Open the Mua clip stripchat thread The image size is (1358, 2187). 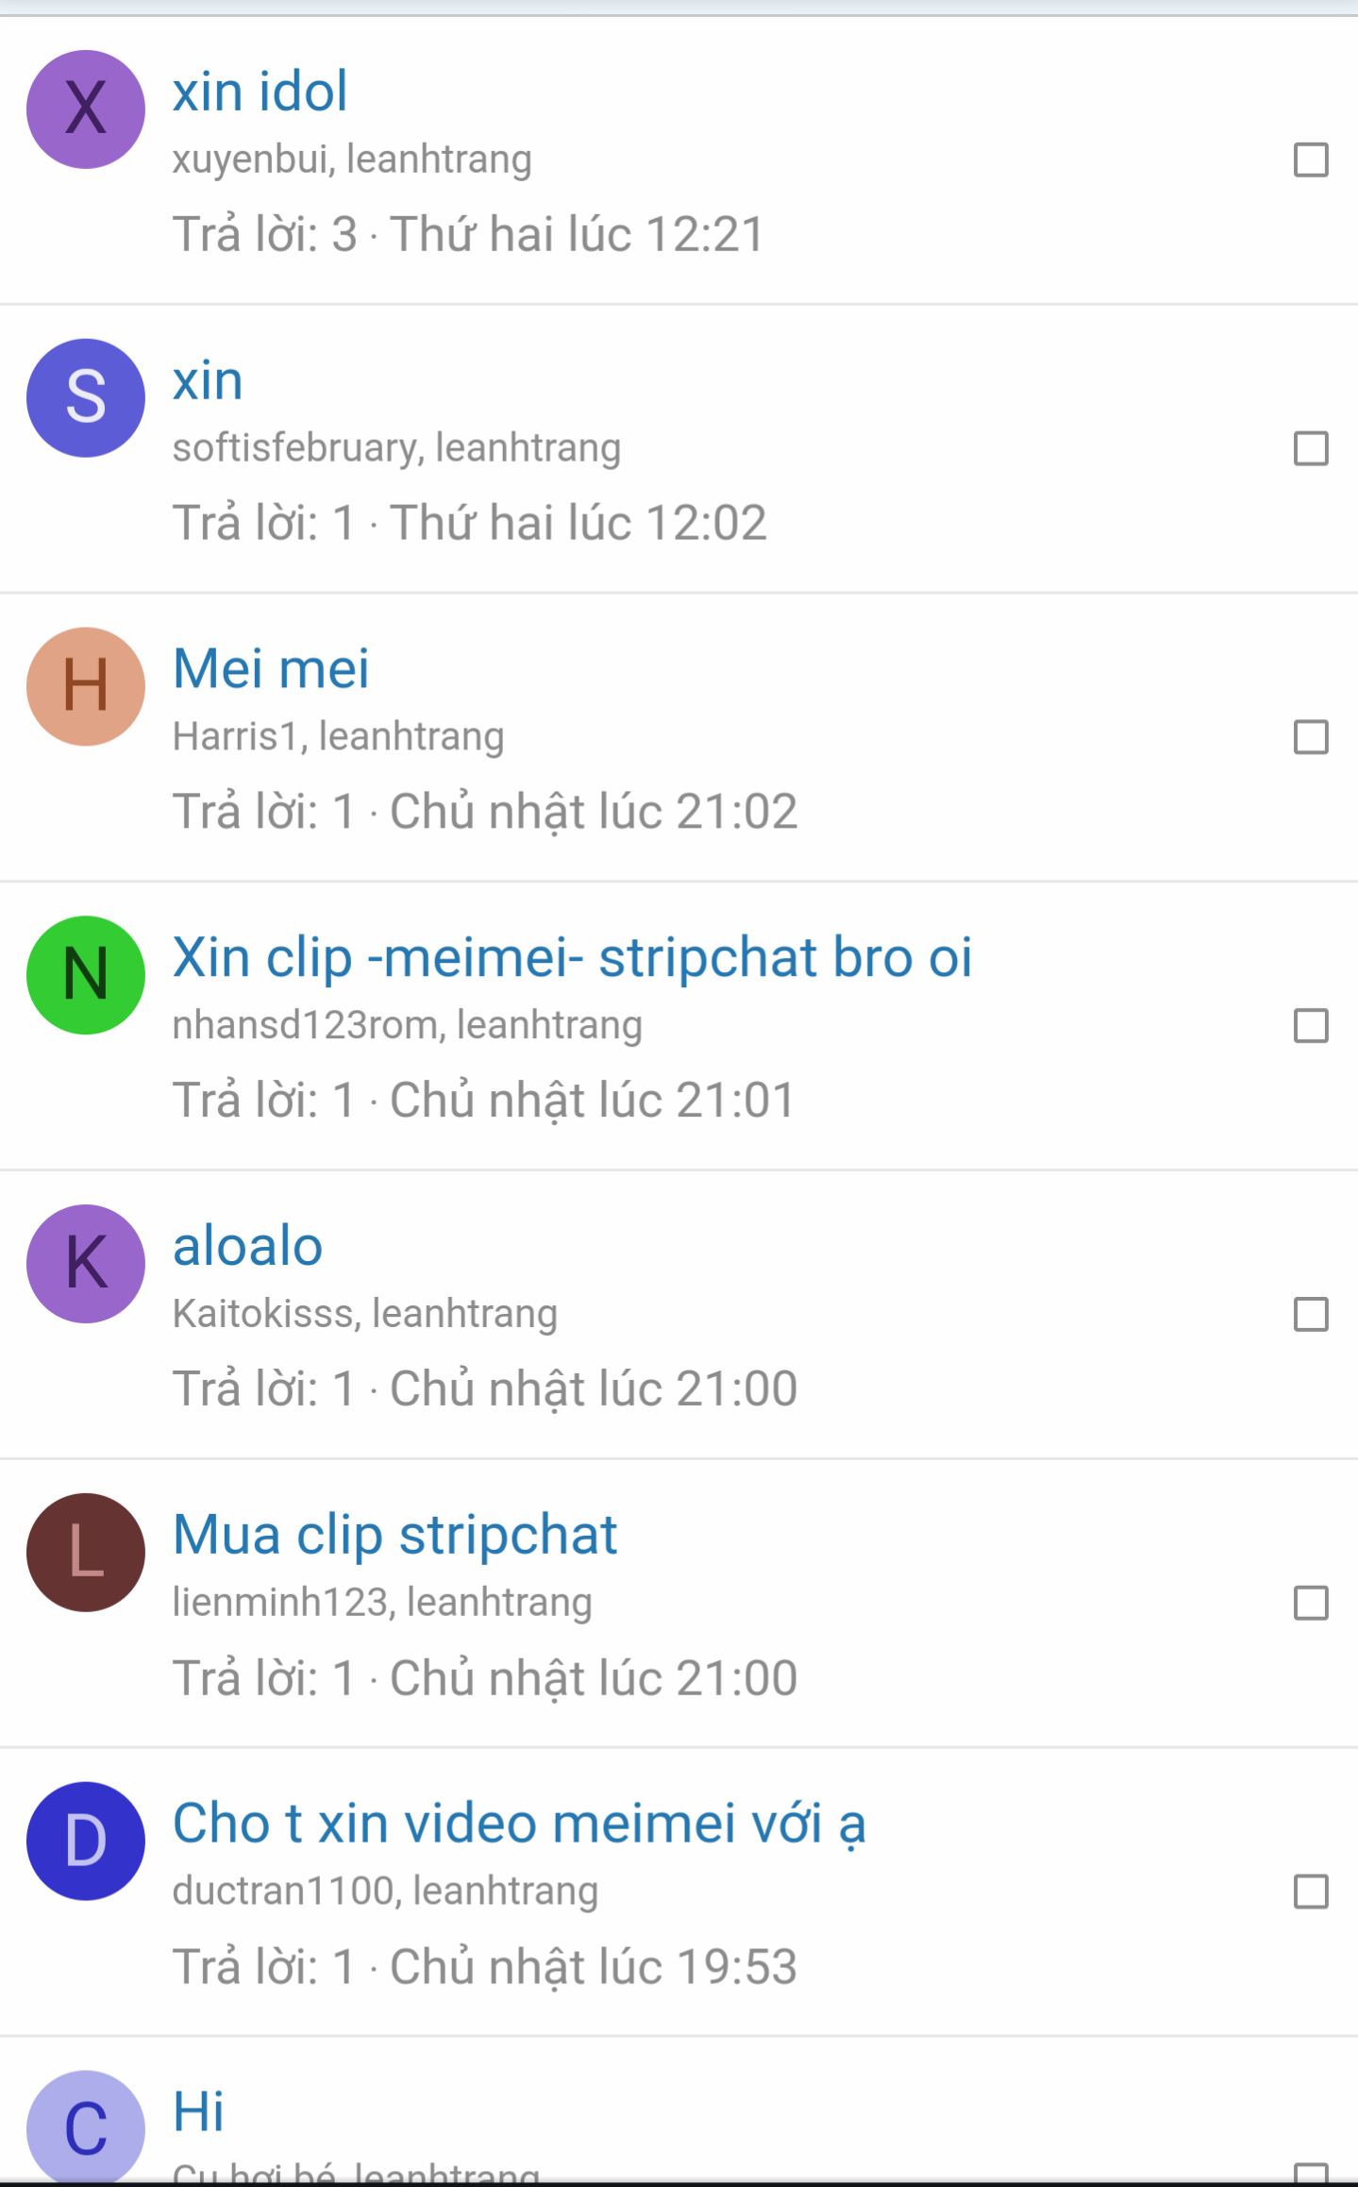394,1534
